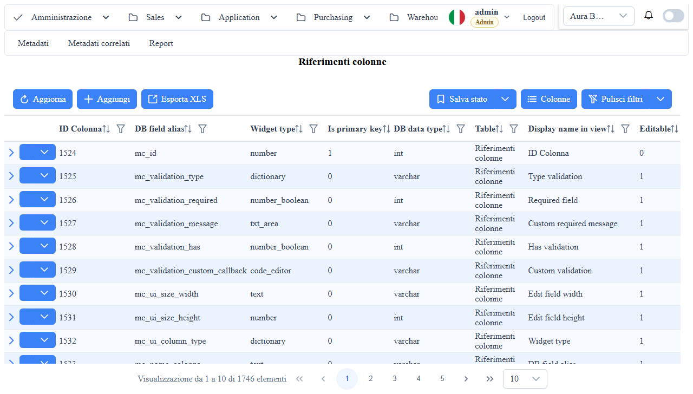Open the Aura theme dropdown
693x394 pixels.
click(x=599, y=16)
